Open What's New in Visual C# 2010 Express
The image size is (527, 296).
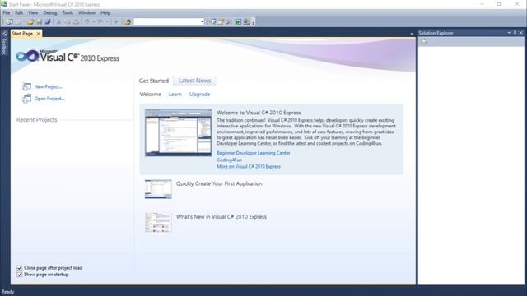[x=222, y=217]
